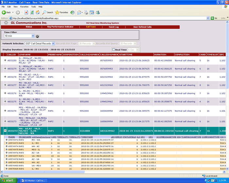Click the Local intranet status zone
This screenshot has width=229, height=183.
[x=210, y=176]
